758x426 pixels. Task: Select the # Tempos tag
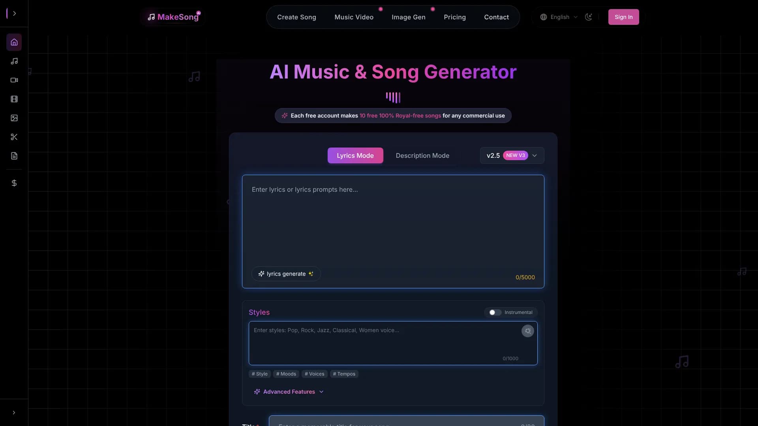[344, 374]
